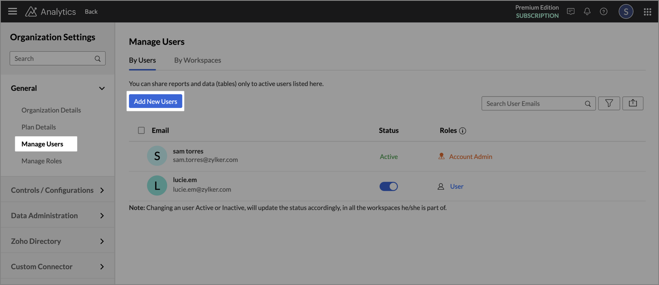Check the select-all Email checkbox
659x285 pixels.
pyautogui.click(x=141, y=131)
